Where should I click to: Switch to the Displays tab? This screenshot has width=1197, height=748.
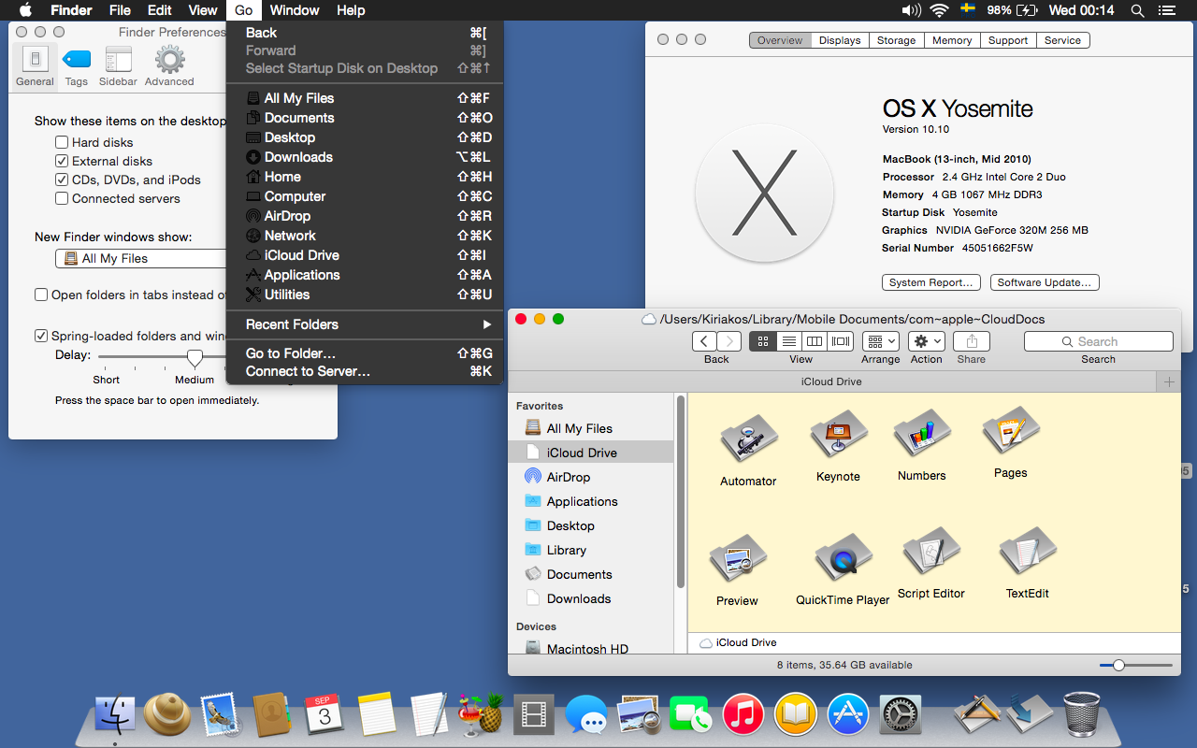pyautogui.click(x=840, y=40)
